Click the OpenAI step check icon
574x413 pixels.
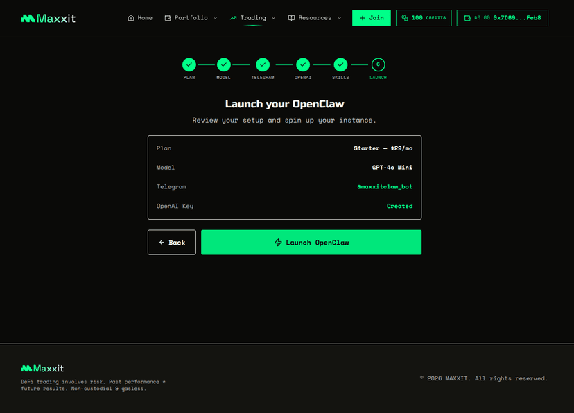pos(302,64)
